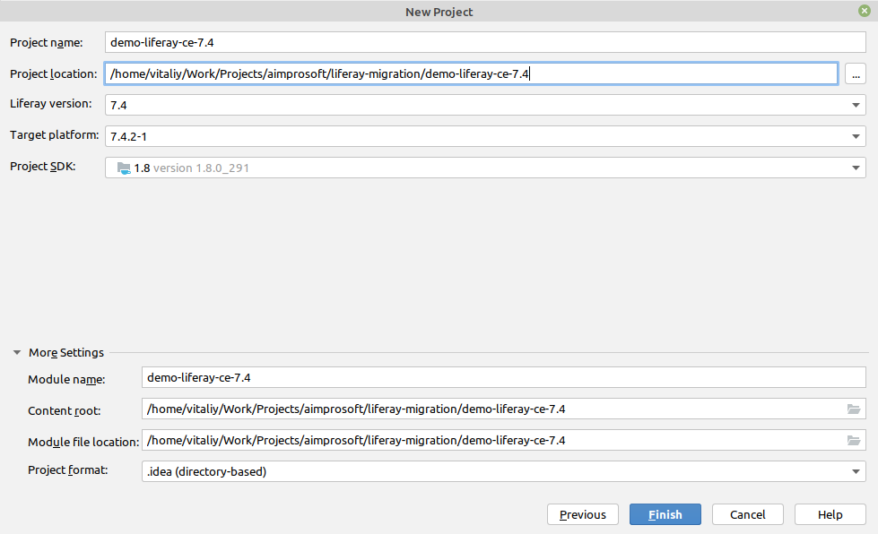Open the Project SDK dropdown arrow
The height and width of the screenshot is (534, 878).
pyautogui.click(x=856, y=168)
